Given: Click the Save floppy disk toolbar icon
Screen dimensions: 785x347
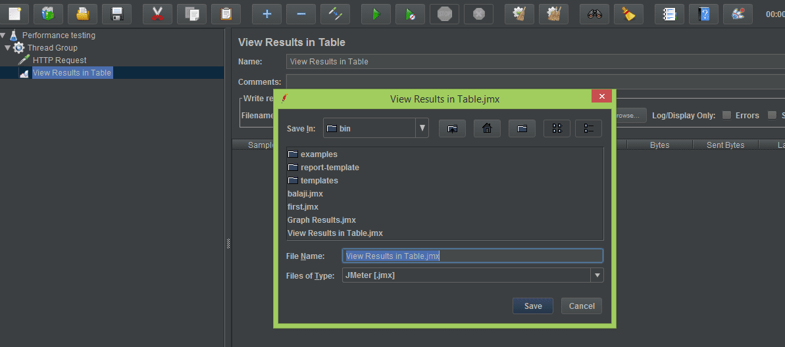Looking at the screenshot, I should [x=116, y=14].
